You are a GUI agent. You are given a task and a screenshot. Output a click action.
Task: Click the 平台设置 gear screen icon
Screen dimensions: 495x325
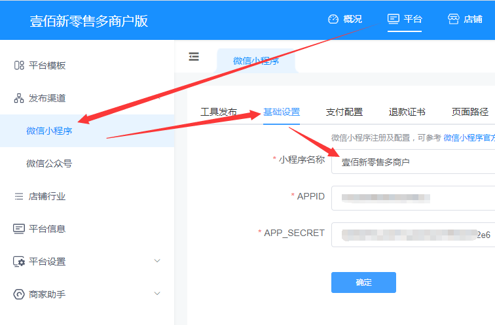click(19, 262)
